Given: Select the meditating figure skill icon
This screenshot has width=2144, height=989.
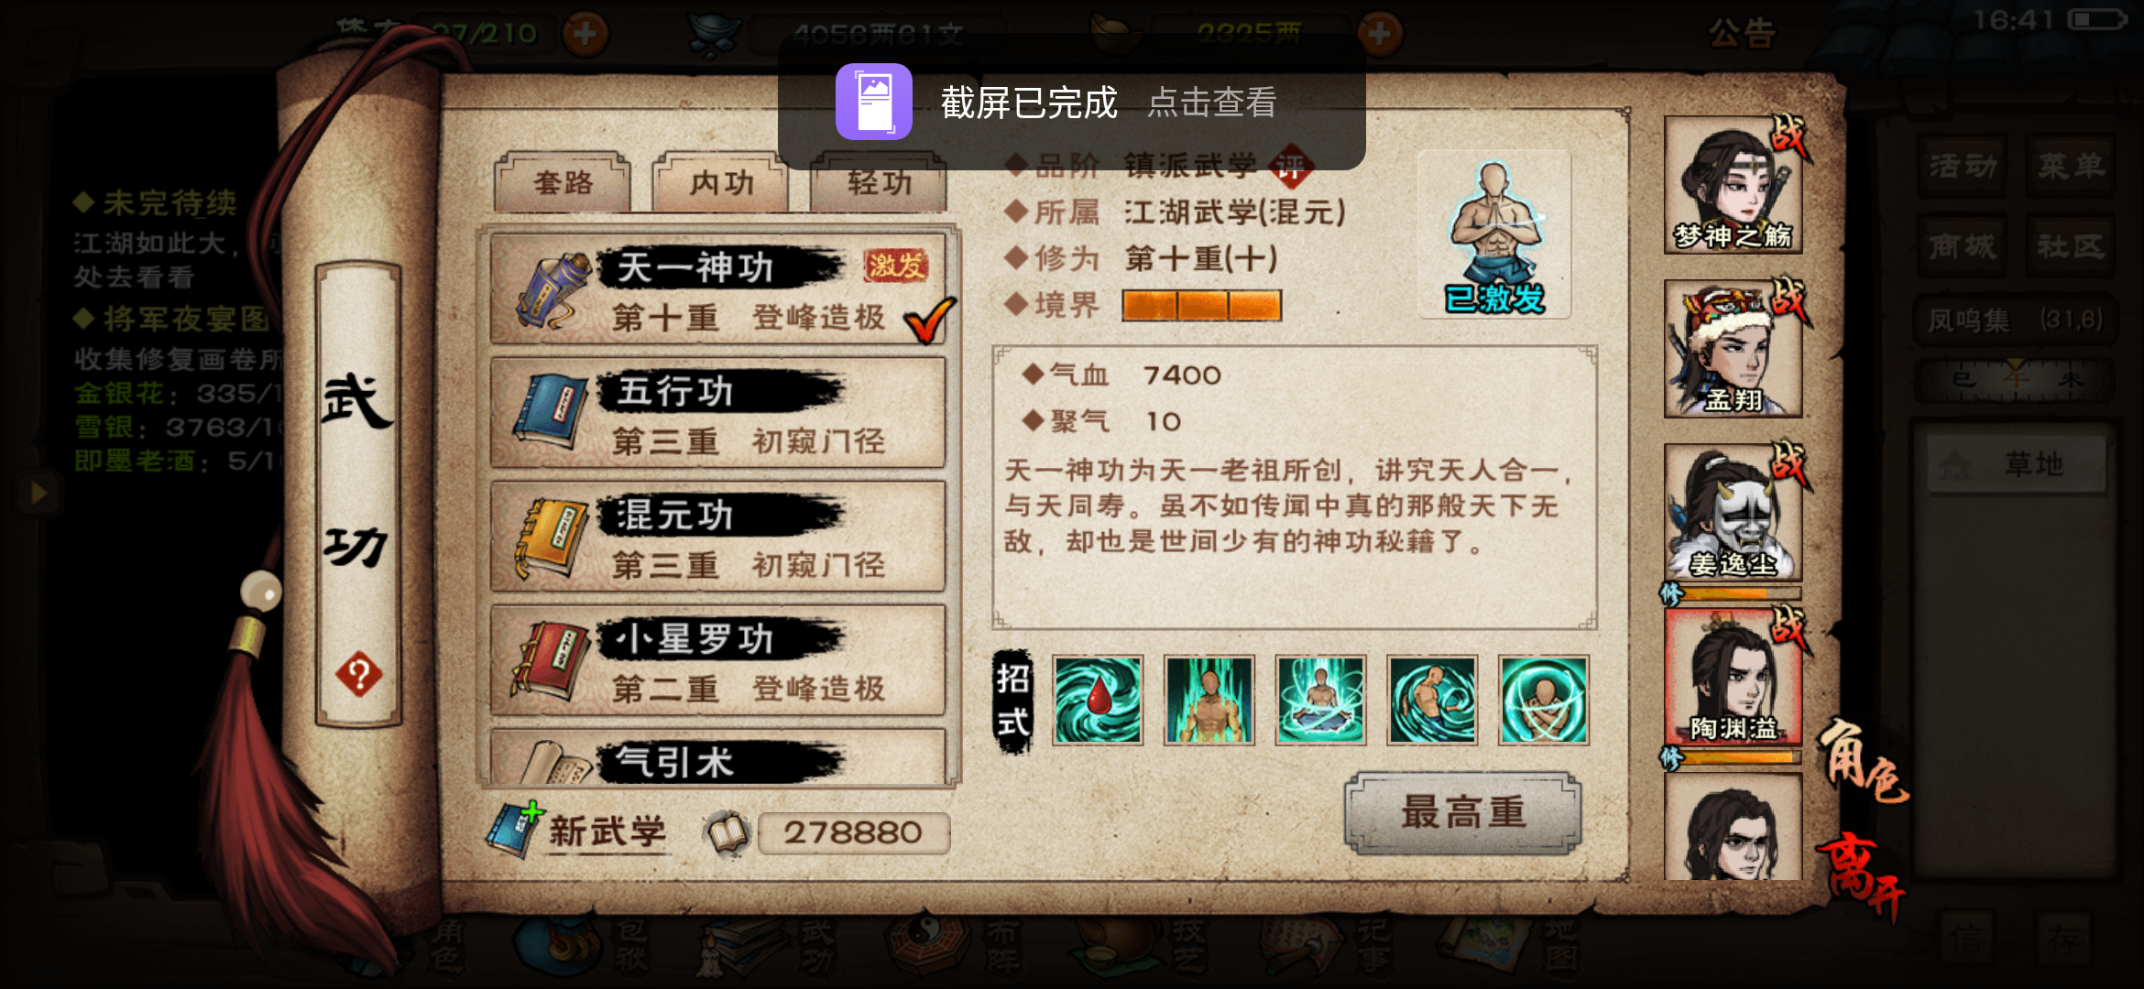Looking at the screenshot, I should 1320,700.
